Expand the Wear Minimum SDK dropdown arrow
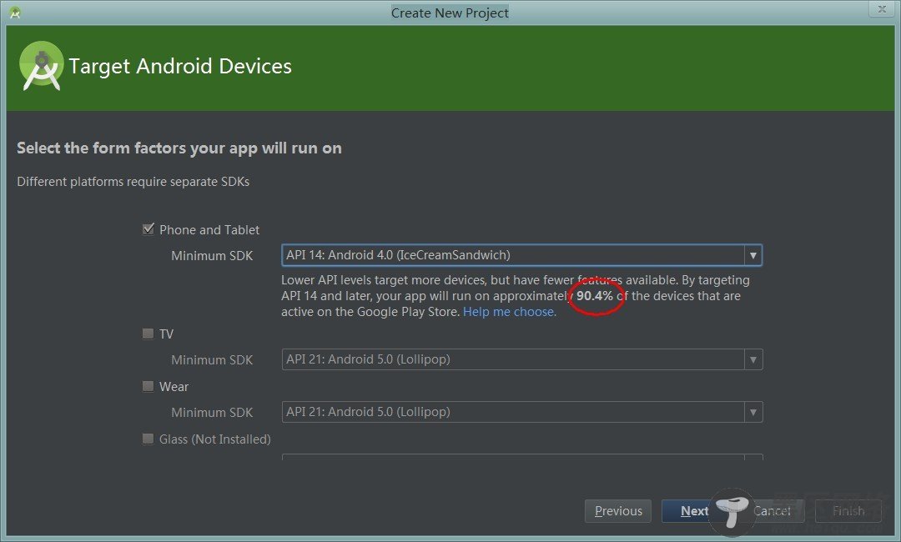 (753, 412)
